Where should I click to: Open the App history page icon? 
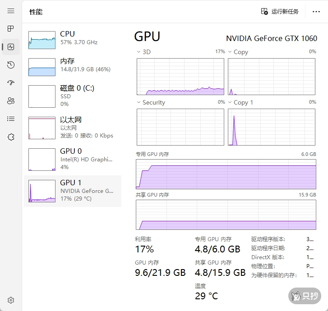tap(11, 65)
